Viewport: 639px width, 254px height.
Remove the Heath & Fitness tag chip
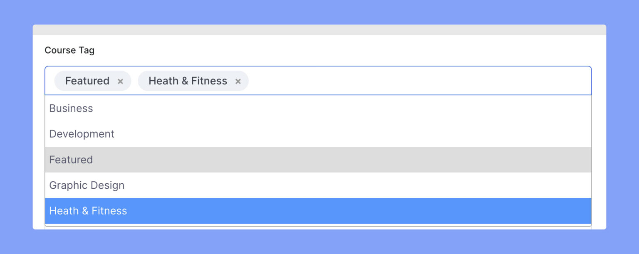[238, 81]
